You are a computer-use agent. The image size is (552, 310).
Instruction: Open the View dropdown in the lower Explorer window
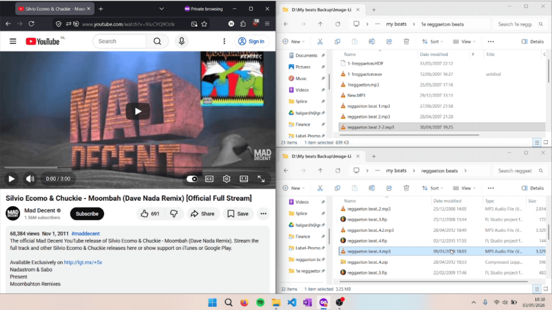[x=464, y=188]
